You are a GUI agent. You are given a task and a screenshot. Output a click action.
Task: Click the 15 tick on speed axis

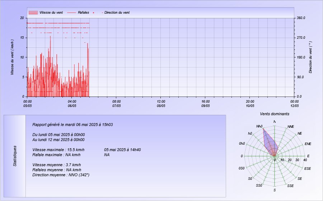click(22, 38)
